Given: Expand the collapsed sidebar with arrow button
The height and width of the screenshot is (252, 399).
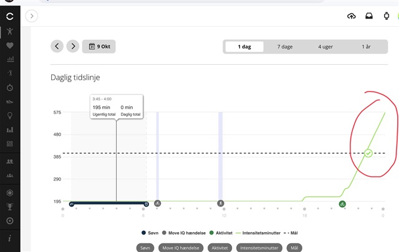Looking at the screenshot, I should 32,16.
